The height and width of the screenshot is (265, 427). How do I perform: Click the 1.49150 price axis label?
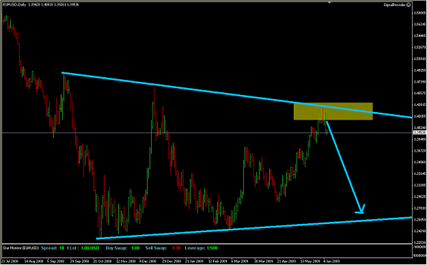[x=419, y=70]
